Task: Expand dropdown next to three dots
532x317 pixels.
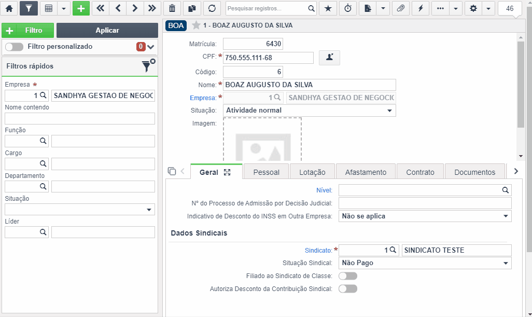Action: click(x=456, y=8)
